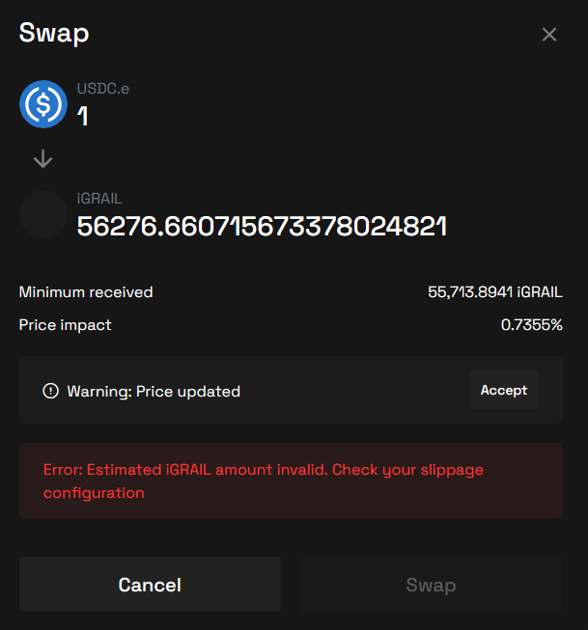This screenshot has height=630, width=588.
Task: Click the estimated iGRAIL amount 56276.66
Action: click(262, 227)
